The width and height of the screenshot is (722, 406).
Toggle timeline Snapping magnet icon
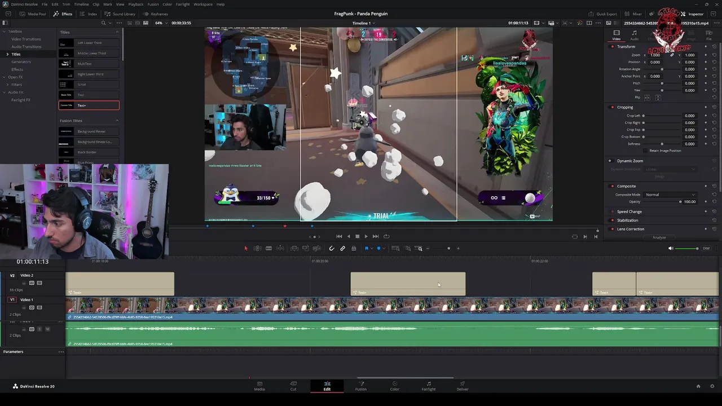click(x=332, y=248)
